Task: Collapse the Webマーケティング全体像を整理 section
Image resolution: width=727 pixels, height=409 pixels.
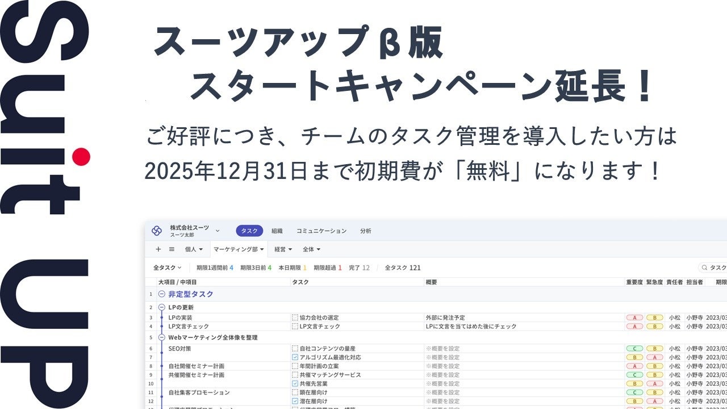Action: point(161,337)
